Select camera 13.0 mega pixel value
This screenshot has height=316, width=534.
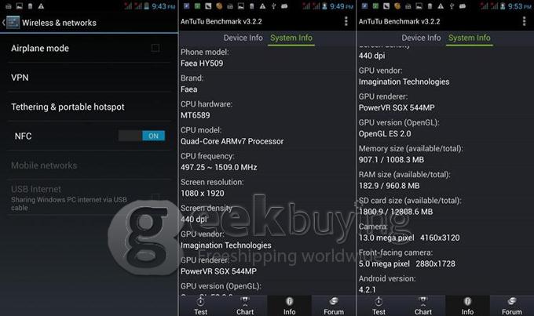point(409,238)
